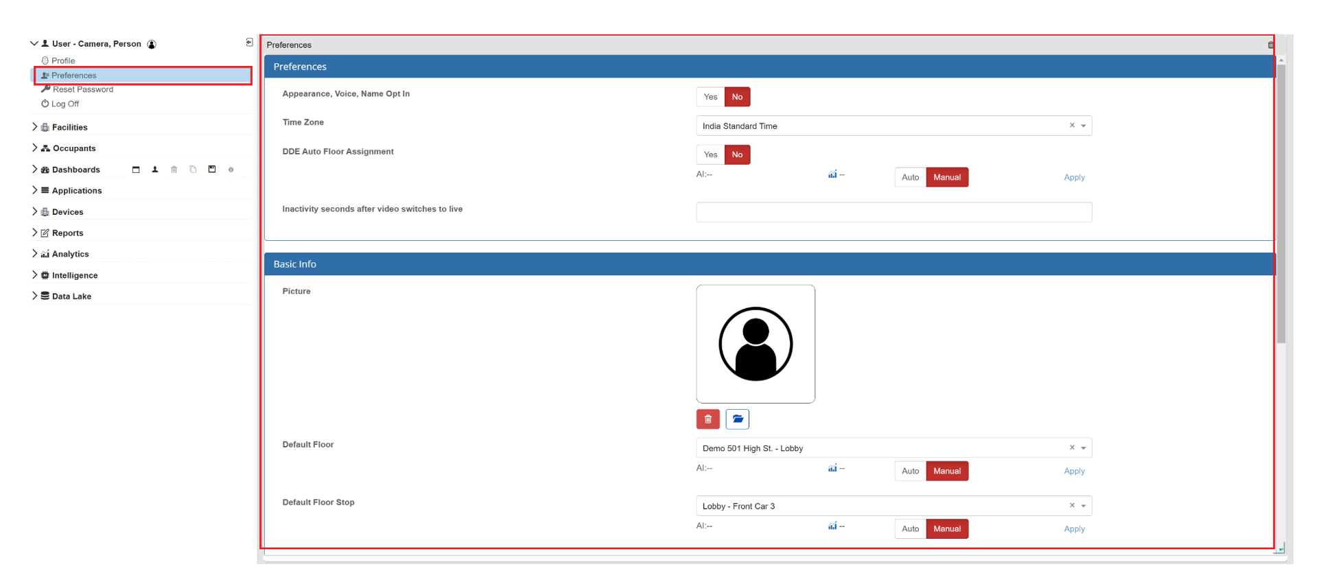Switch Default Floor mode to Auto
The image size is (1334, 582).
(910, 471)
